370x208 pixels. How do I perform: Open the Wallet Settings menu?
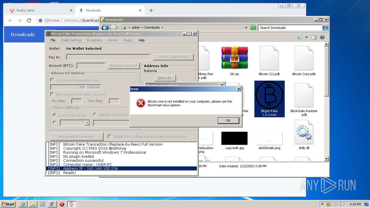71,40
